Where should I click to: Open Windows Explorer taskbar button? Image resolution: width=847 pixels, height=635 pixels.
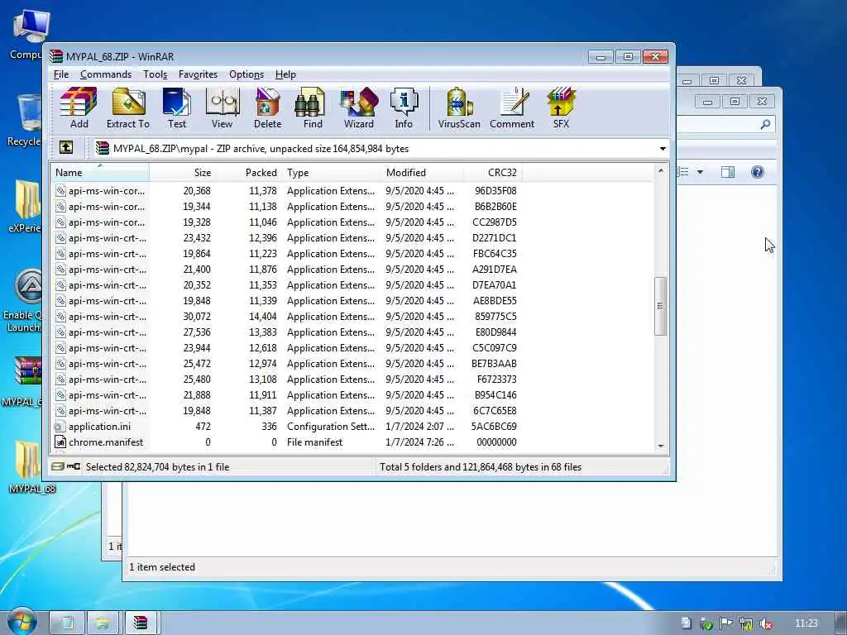coord(102,623)
